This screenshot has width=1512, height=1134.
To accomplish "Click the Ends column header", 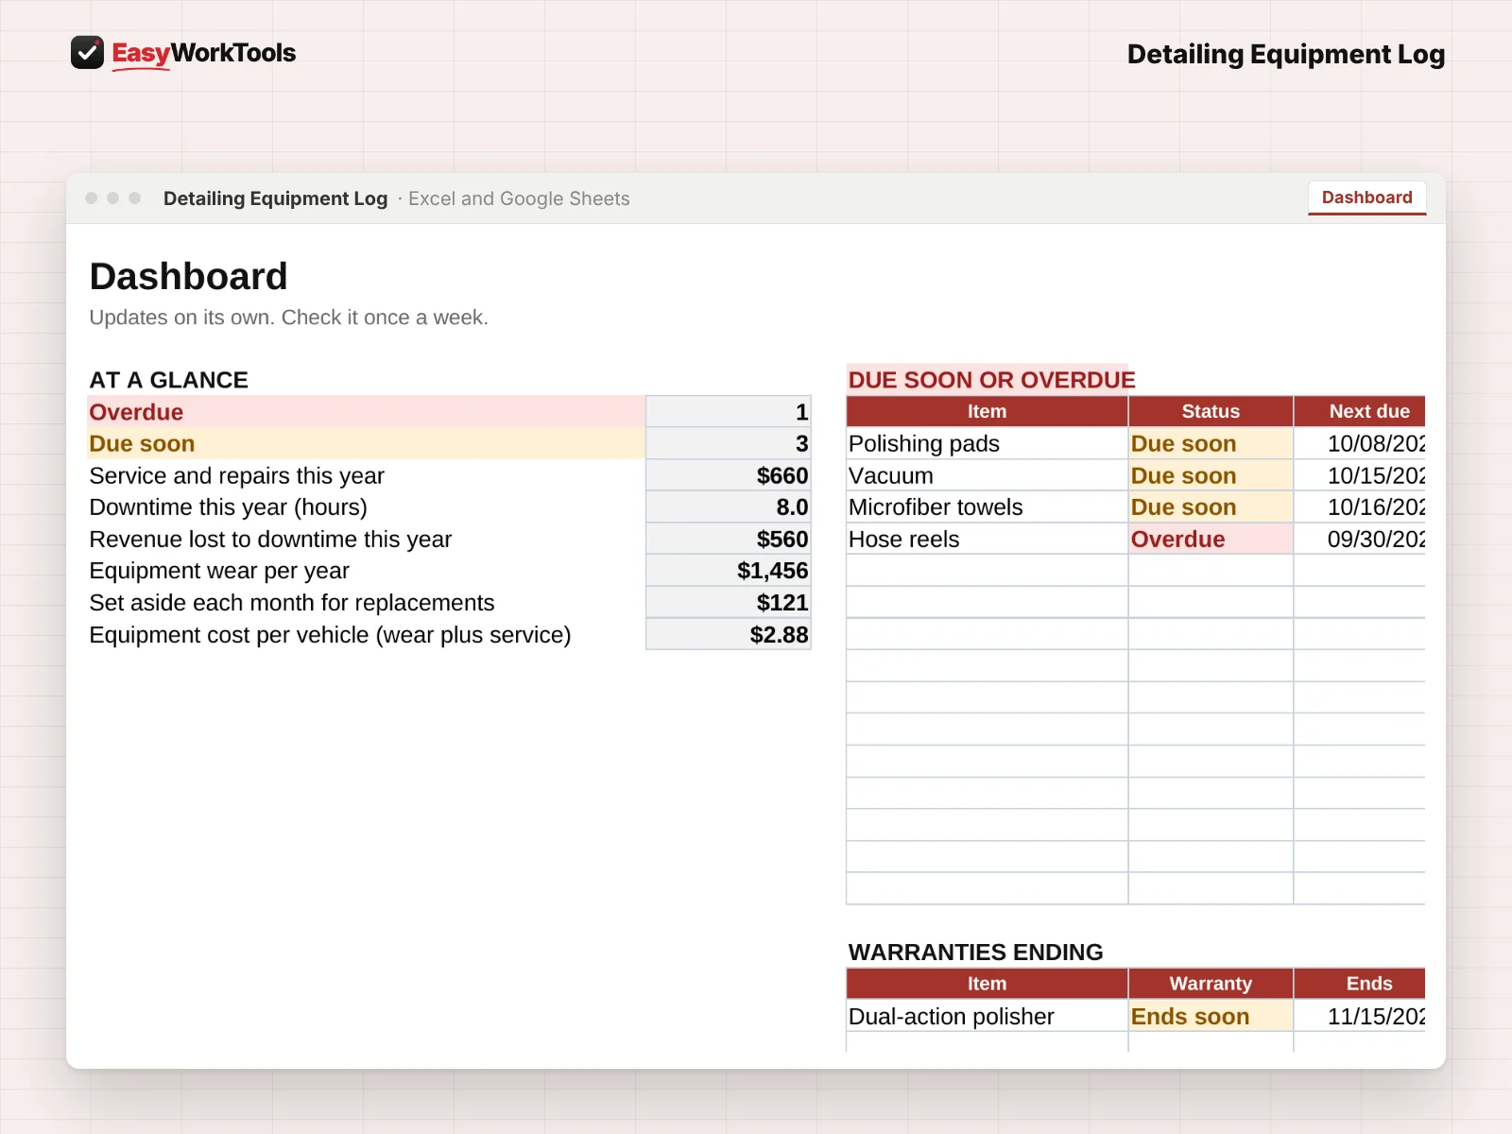I will (x=1360, y=984).
